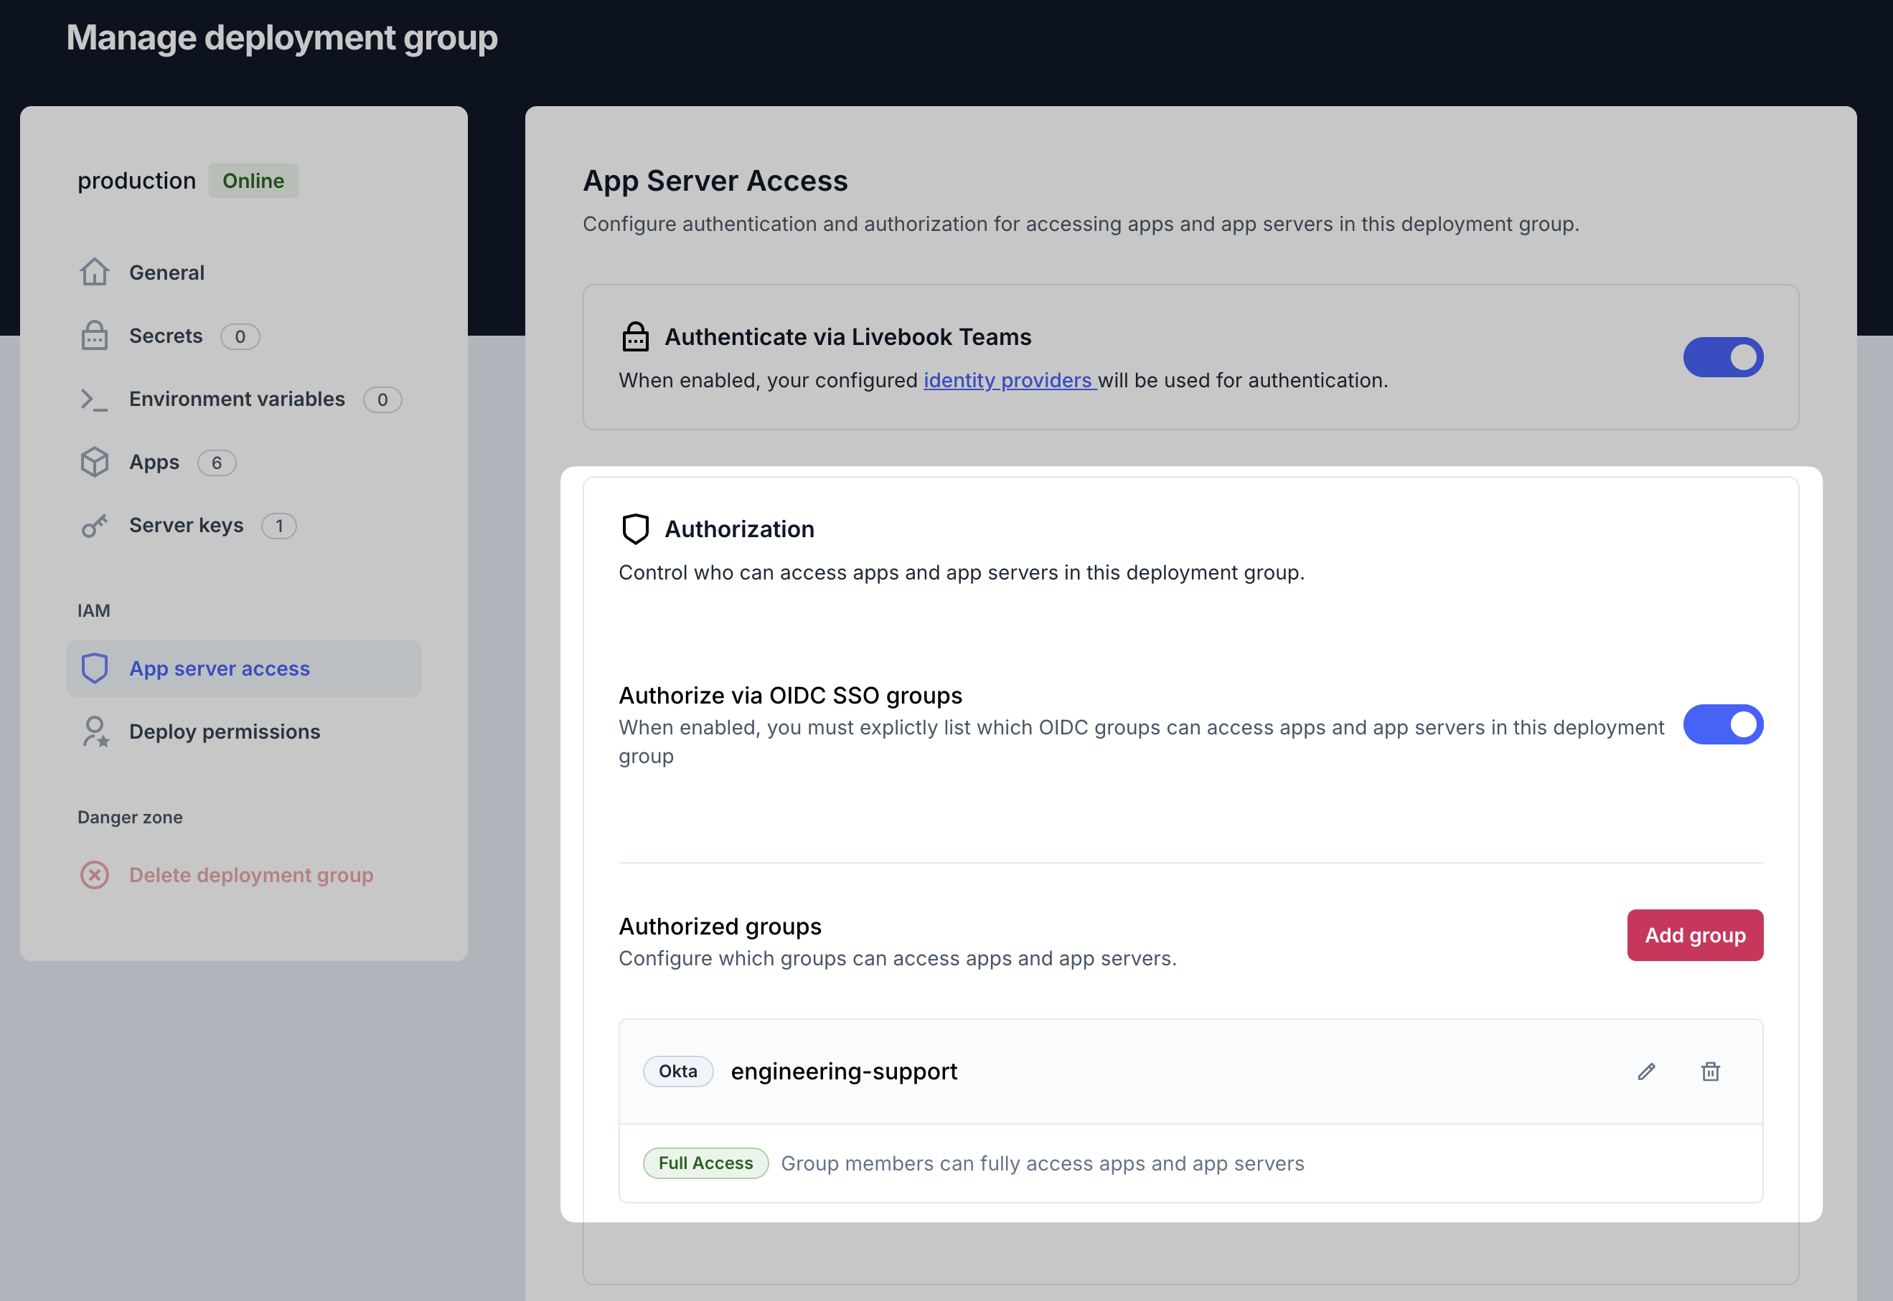Go to Deploy permissions menu item
Viewport: 1893px width, 1301px height.
tap(225, 732)
